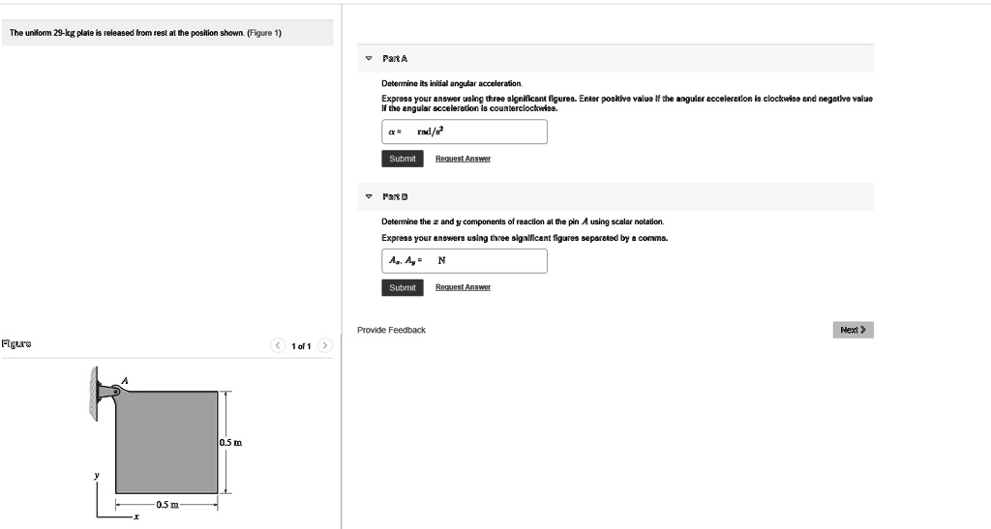Collapse Part A disclosure triangle
991x529 pixels.
click(x=369, y=58)
